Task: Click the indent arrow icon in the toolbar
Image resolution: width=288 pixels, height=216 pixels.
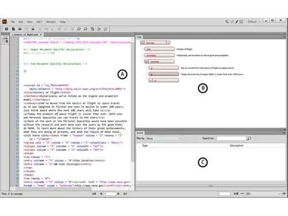Action: pyautogui.click(x=99, y=29)
